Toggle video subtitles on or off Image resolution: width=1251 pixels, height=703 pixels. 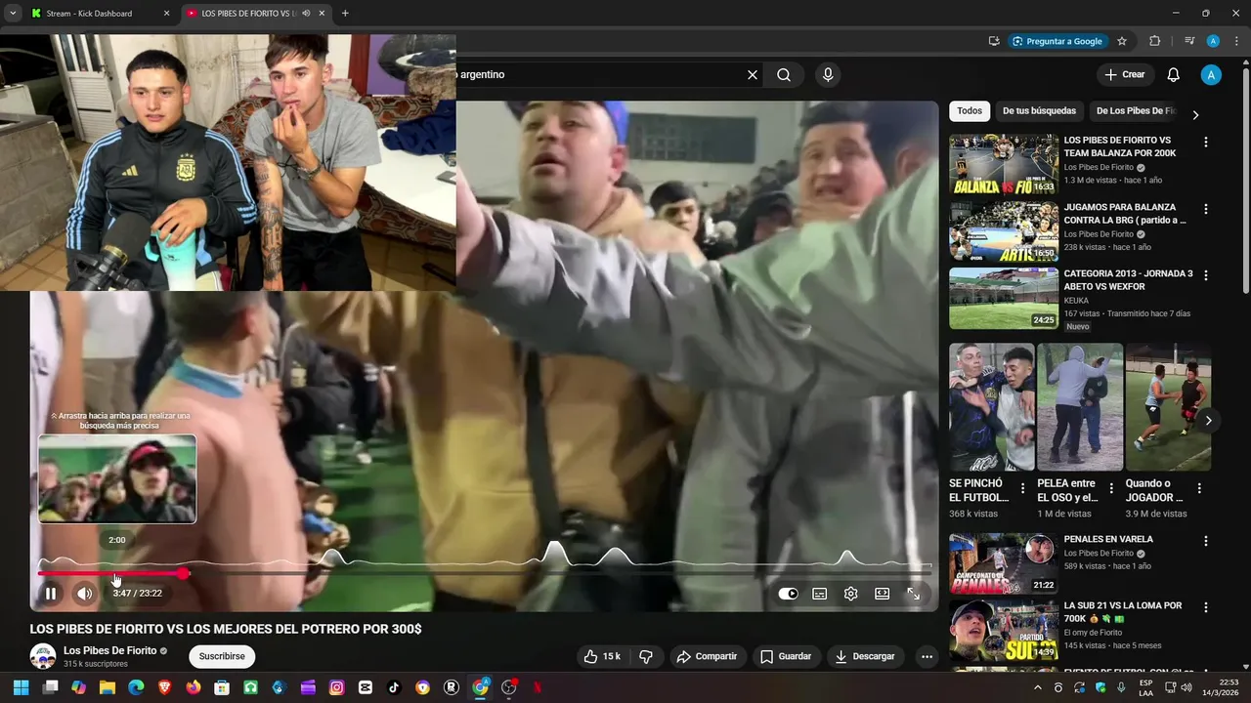click(820, 594)
